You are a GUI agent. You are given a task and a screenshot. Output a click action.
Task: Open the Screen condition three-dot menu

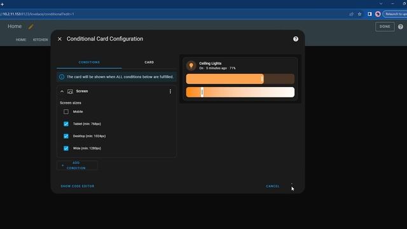(x=170, y=92)
